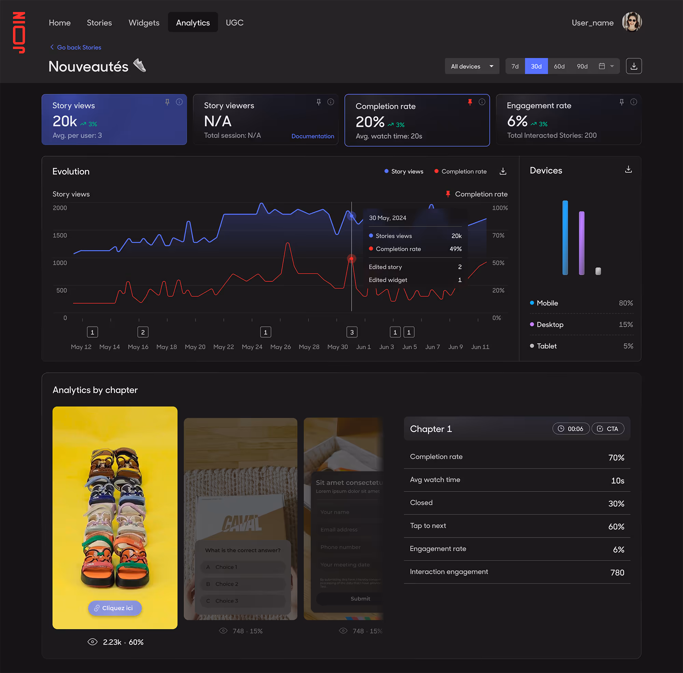Screen dimensions: 683x673
Task: Click the JOIN logo
Action: (19, 32)
